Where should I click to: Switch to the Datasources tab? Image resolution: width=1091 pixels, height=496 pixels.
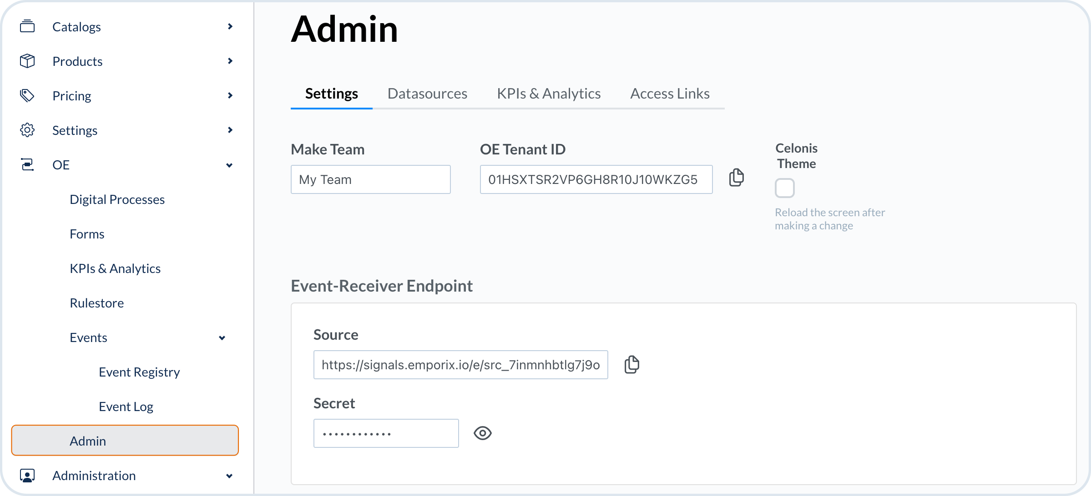pyautogui.click(x=427, y=94)
